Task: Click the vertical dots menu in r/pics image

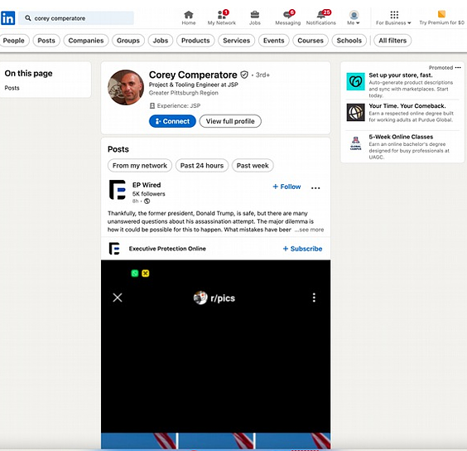Action: click(314, 298)
